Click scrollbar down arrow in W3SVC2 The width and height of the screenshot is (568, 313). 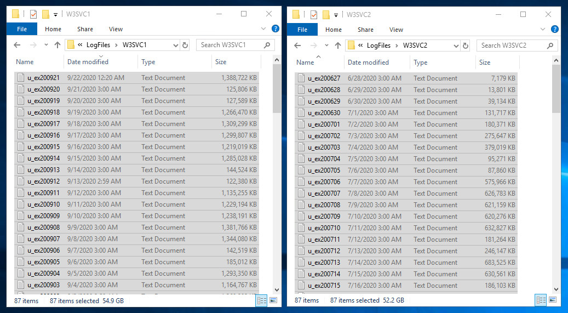[x=556, y=289]
